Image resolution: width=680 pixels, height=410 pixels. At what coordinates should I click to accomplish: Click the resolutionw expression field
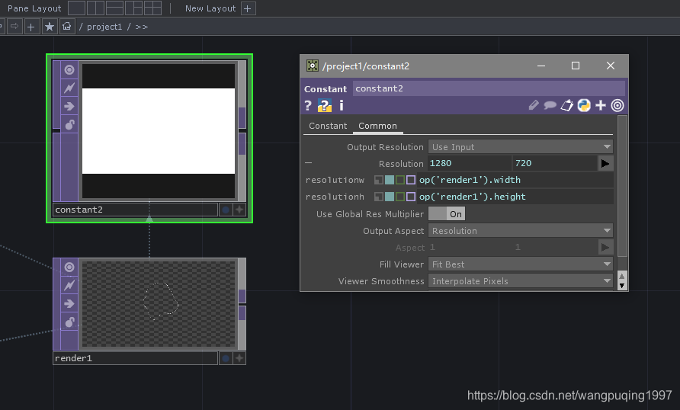click(515, 180)
